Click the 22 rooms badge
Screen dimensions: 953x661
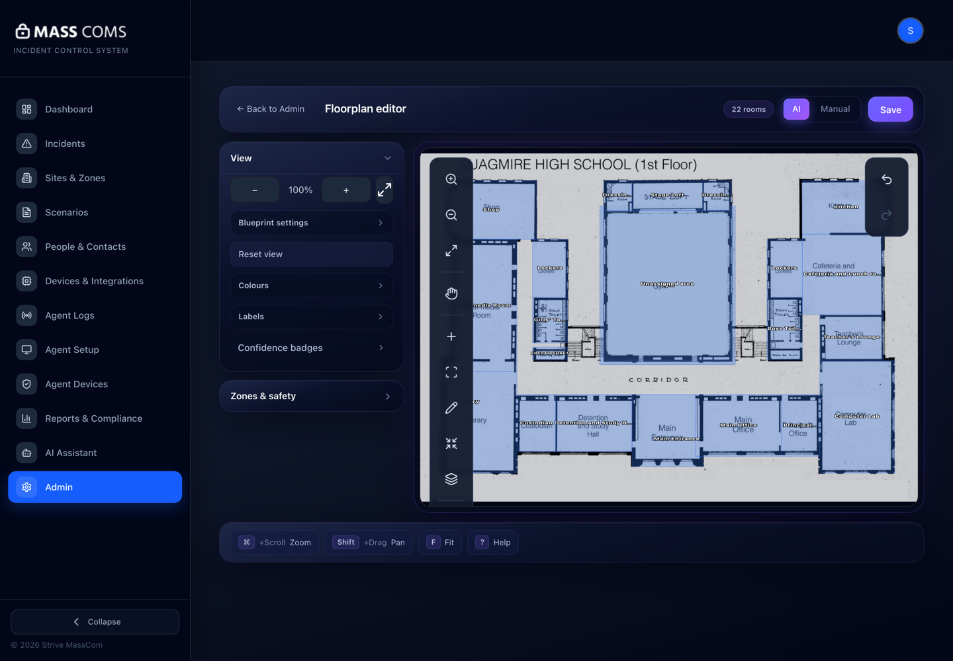749,109
